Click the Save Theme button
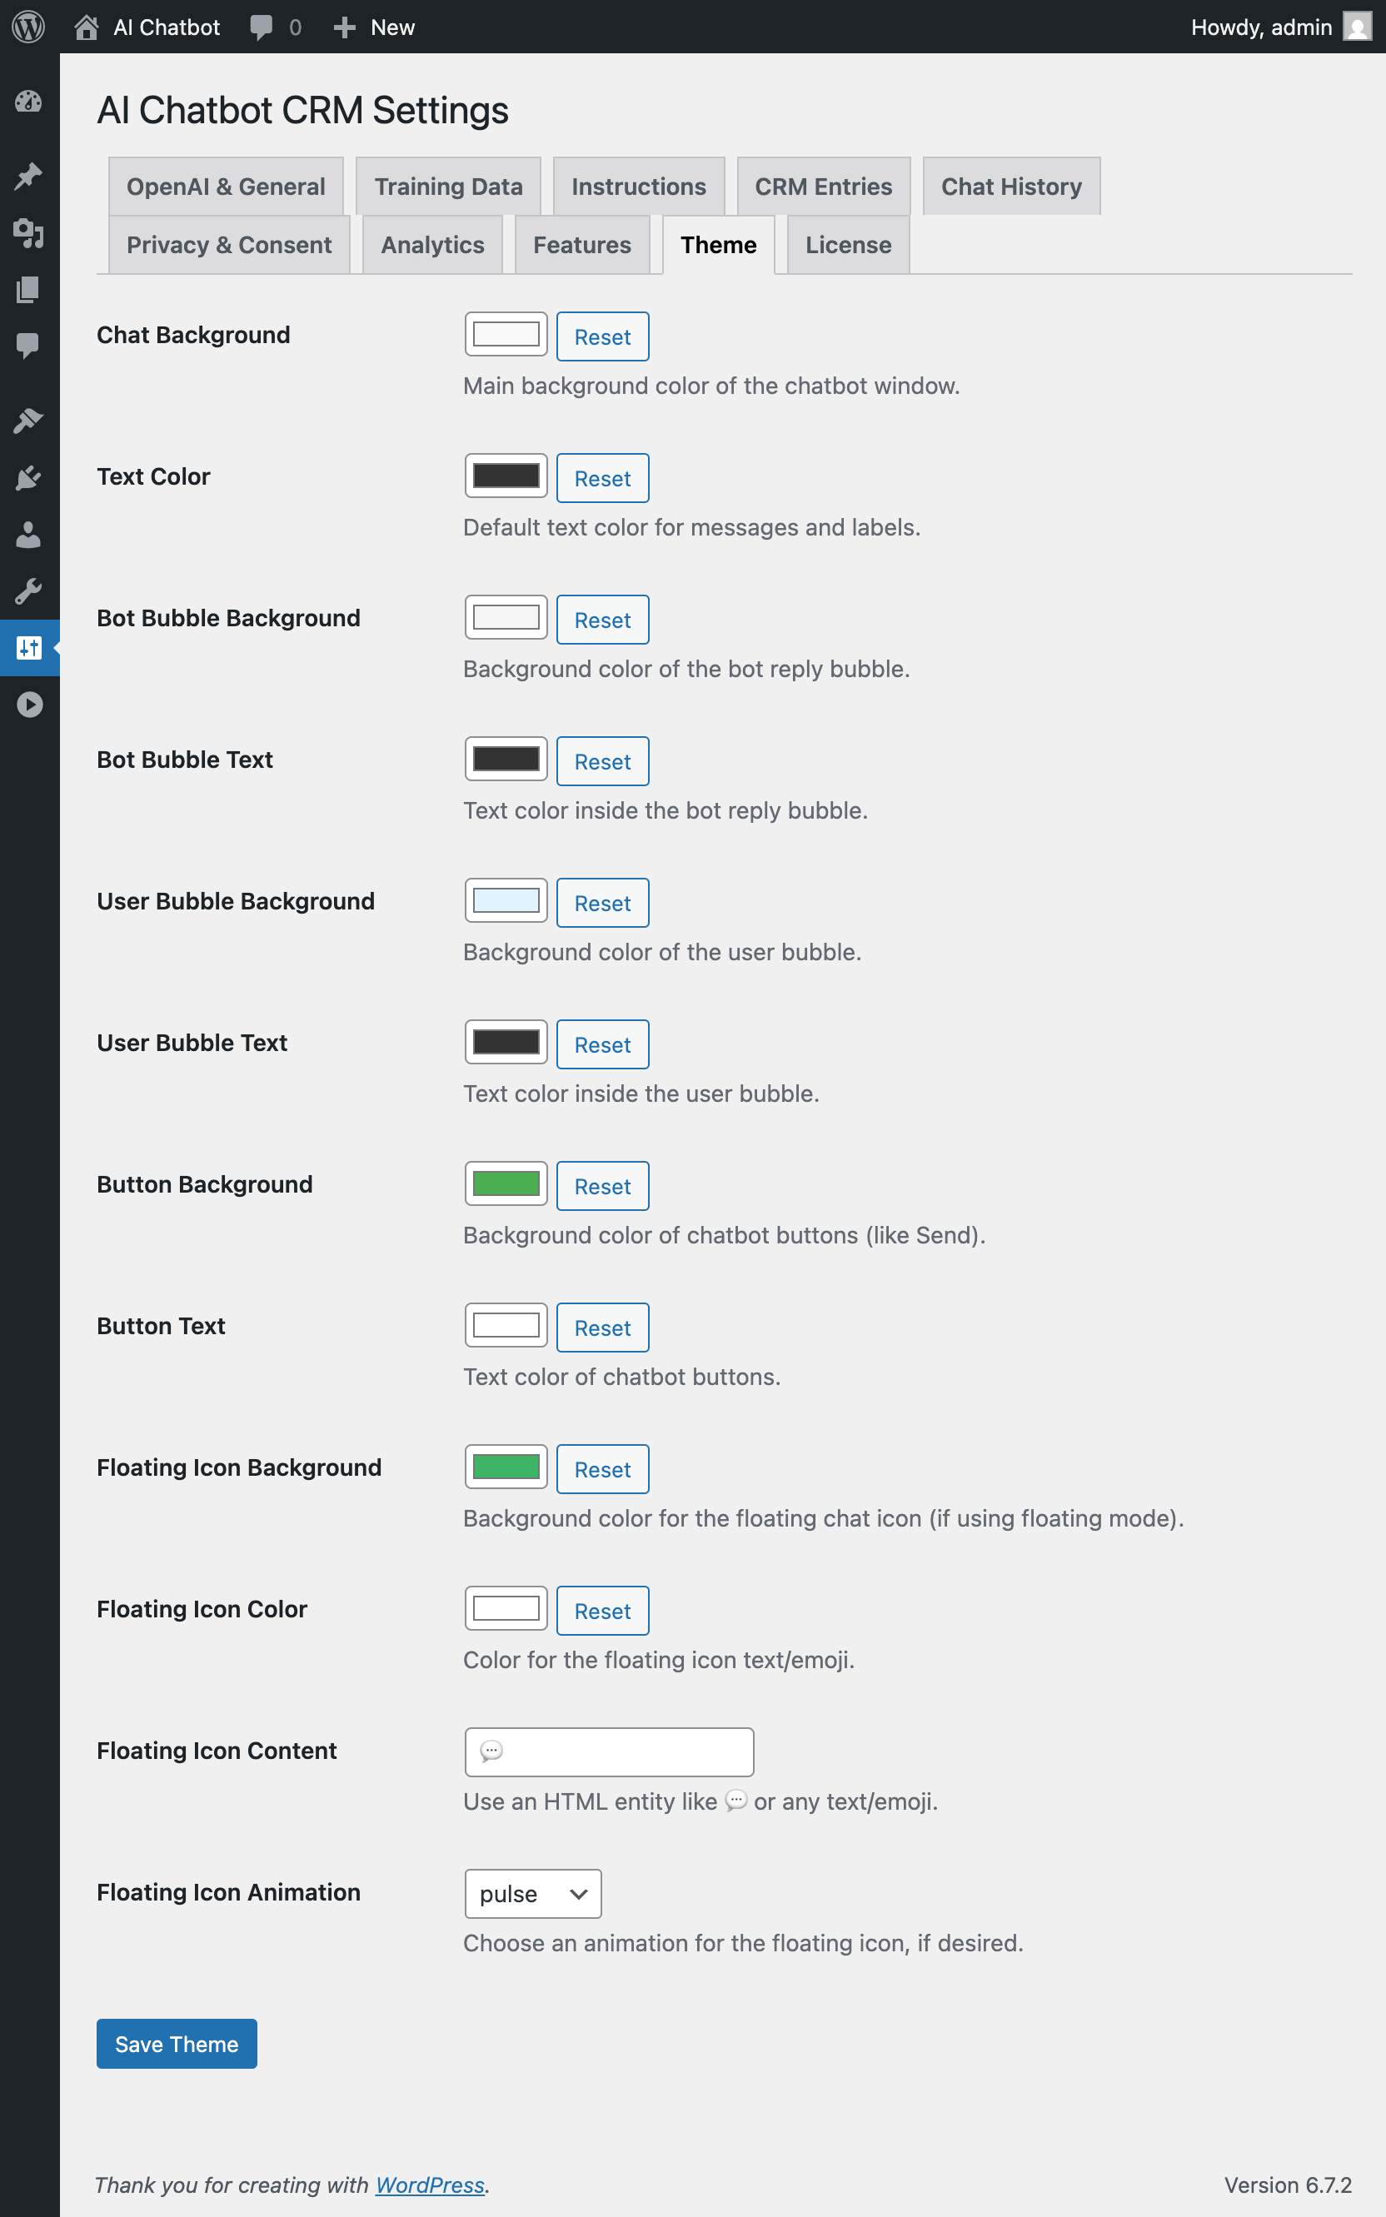Screen dimensions: 1386x2217 point(176,2044)
